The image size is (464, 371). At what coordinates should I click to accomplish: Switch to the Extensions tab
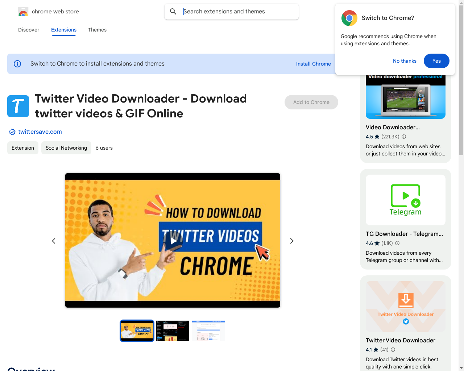pos(64,30)
